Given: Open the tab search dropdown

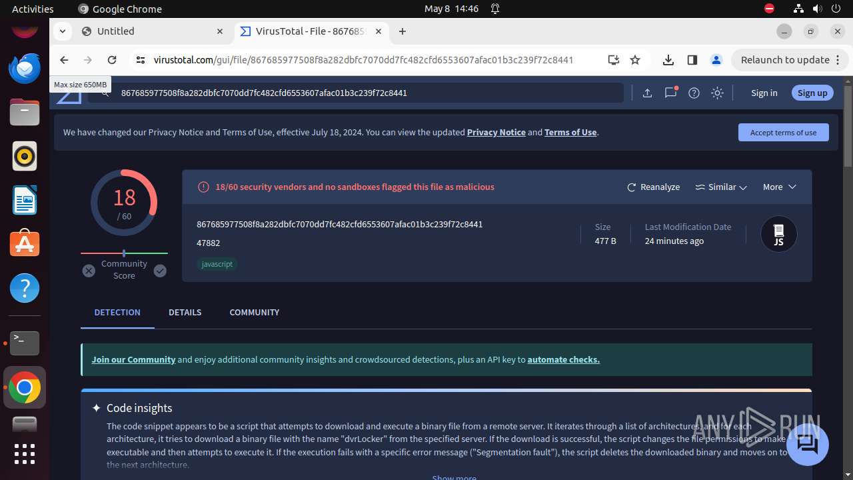Looking at the screenshot, I should click(62, 31).
